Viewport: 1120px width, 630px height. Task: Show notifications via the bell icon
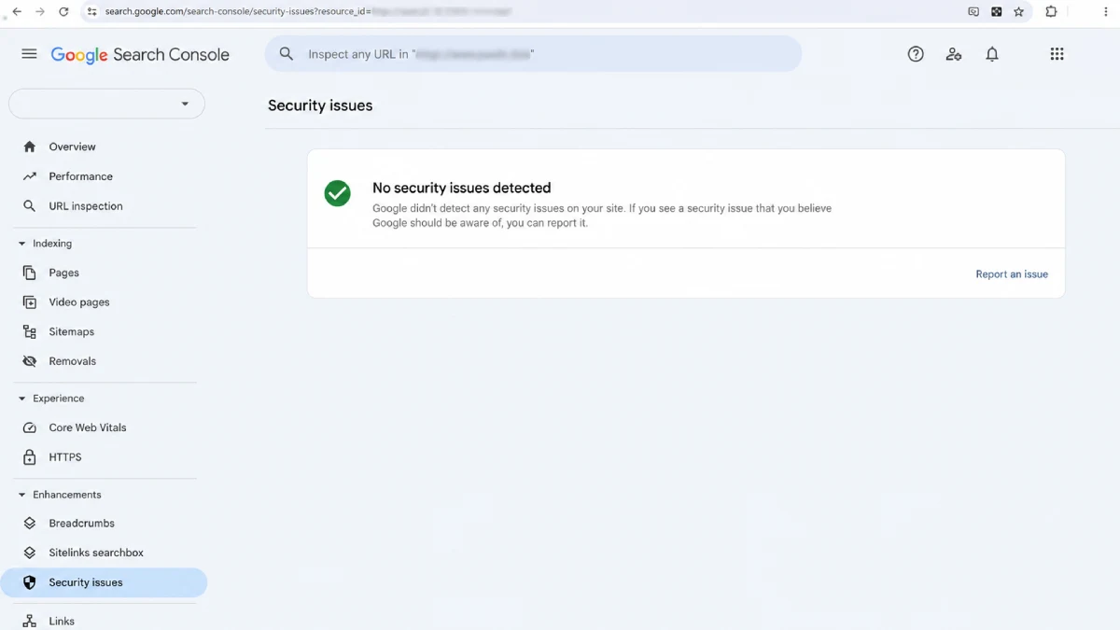(992, 54)
